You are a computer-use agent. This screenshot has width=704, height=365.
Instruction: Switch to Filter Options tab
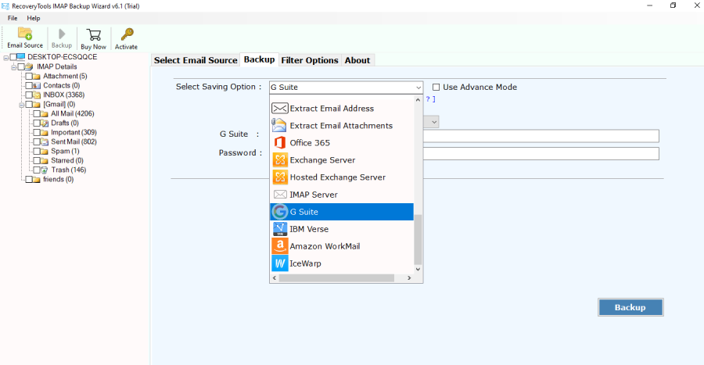coord(310,60)
